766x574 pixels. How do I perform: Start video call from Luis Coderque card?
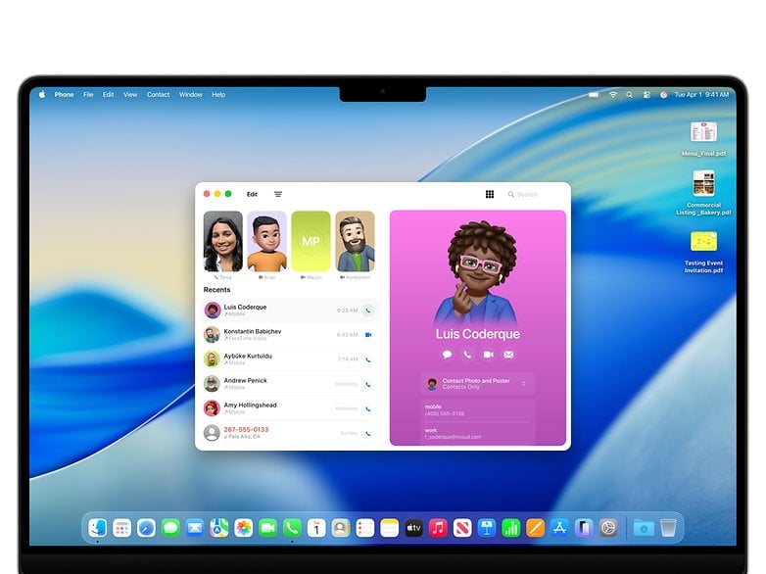click(488, 355)
